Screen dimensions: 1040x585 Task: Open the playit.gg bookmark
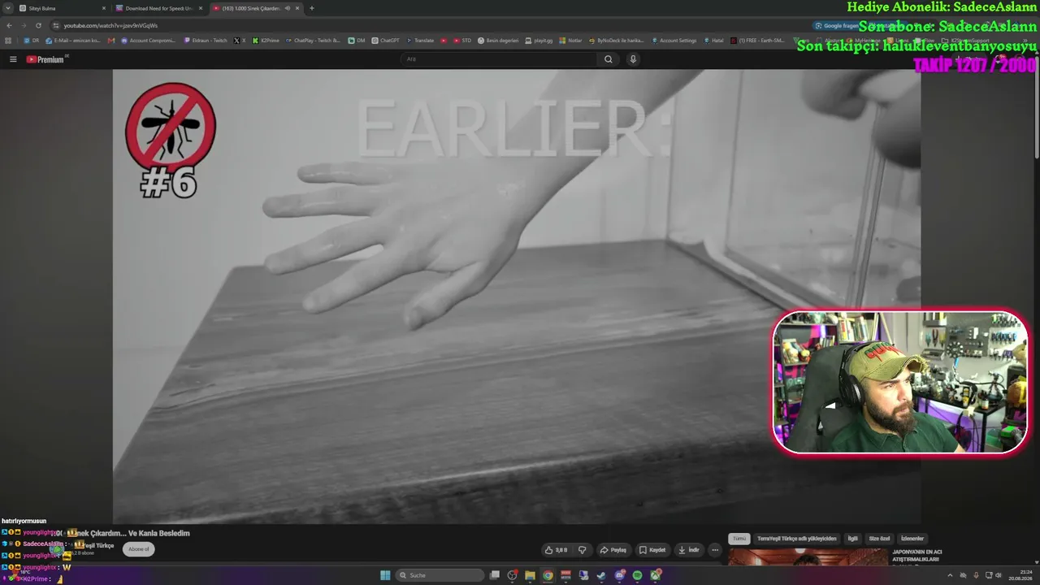pos(539,41)
